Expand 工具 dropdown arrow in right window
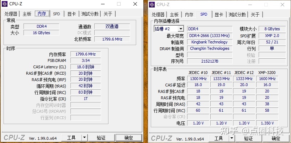291x143 pixels. tap(232, 138)
